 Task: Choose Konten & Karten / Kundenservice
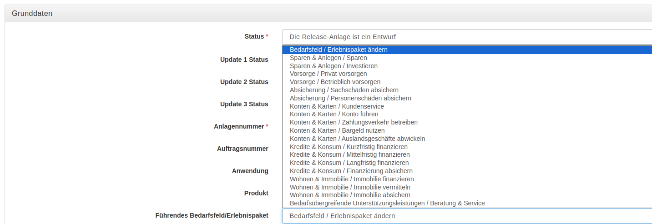(x=467, y=106)
